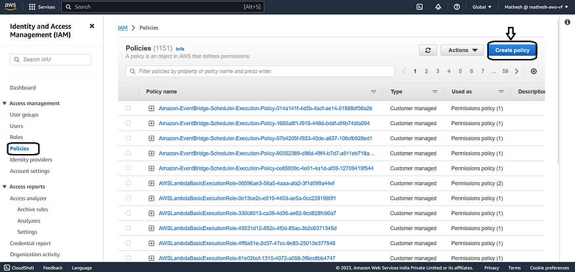The width and height of the screenshot is (575, 272).
Task: Open Type column filter arrow
Action: [435, 92]
